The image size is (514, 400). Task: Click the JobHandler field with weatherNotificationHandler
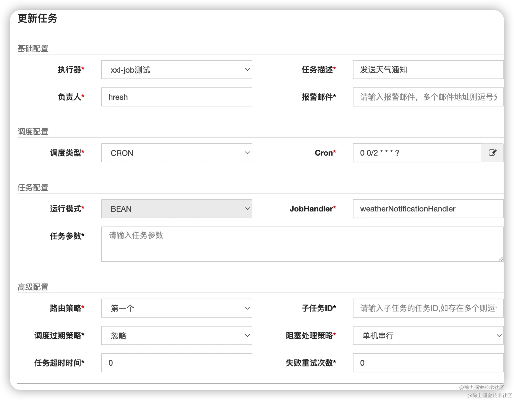click(428, 209)
